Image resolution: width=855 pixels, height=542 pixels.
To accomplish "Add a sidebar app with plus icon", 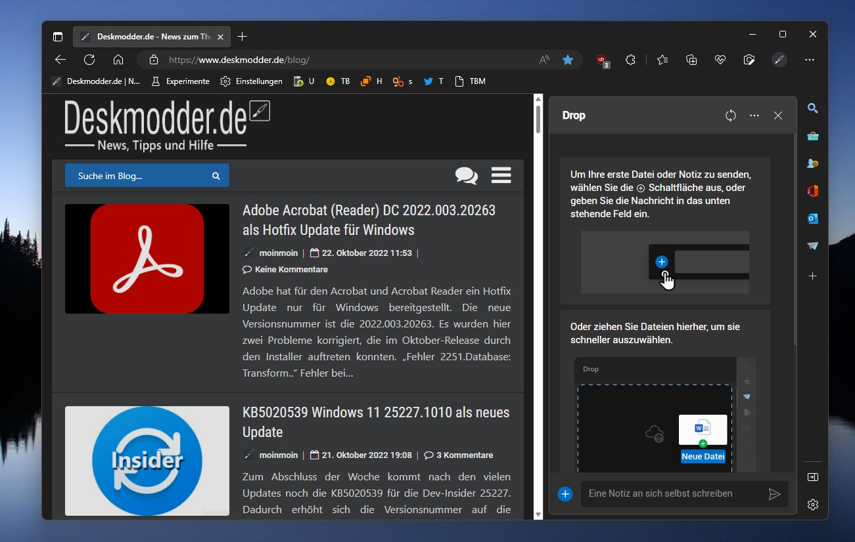I will click(813, 276).
